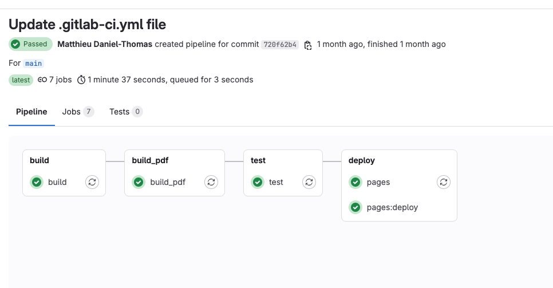553x288 pixels.
Task: Open the build_pdf job details
Action: coord(168,182)
